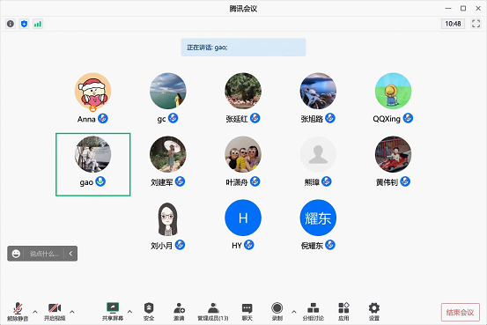Open the invite participants icon
The width and height of the screenshot is (487, 325).
(x=179, y=311)
